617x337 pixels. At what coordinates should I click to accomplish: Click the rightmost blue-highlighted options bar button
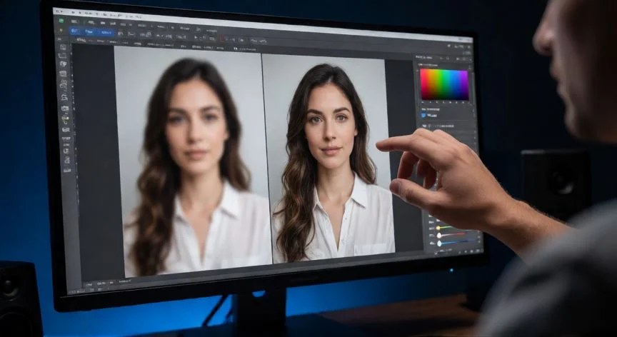click(106, 33)
